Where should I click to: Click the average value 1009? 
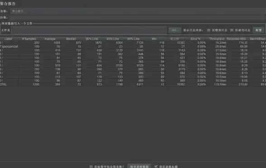coord(57,42)
